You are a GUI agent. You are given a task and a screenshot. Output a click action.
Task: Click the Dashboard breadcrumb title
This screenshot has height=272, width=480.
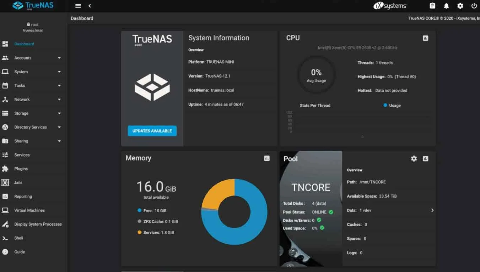click(x=82, y=18)
